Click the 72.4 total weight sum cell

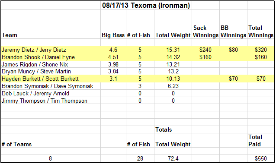(173, 158)
